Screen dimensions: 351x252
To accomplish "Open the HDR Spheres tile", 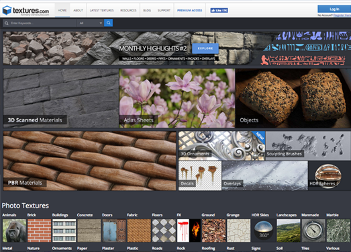I will pos(330,176).
